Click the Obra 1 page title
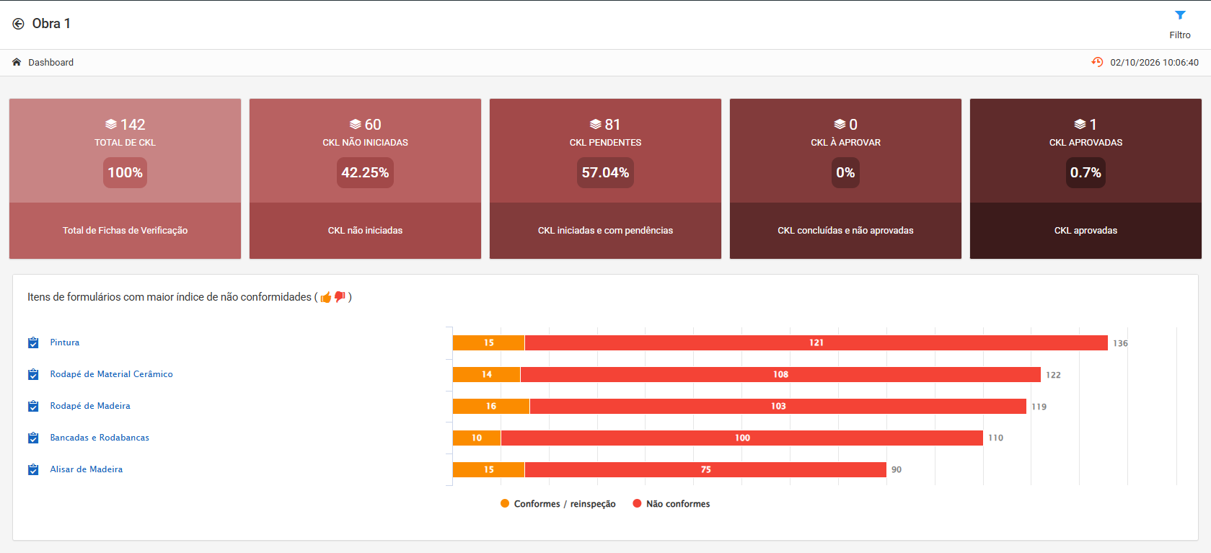 (x=51, y=24)
